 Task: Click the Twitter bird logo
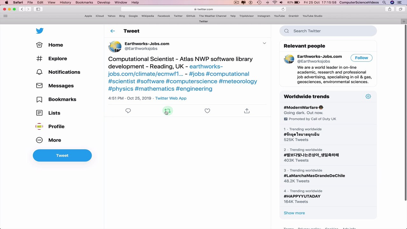pos(39,31)
